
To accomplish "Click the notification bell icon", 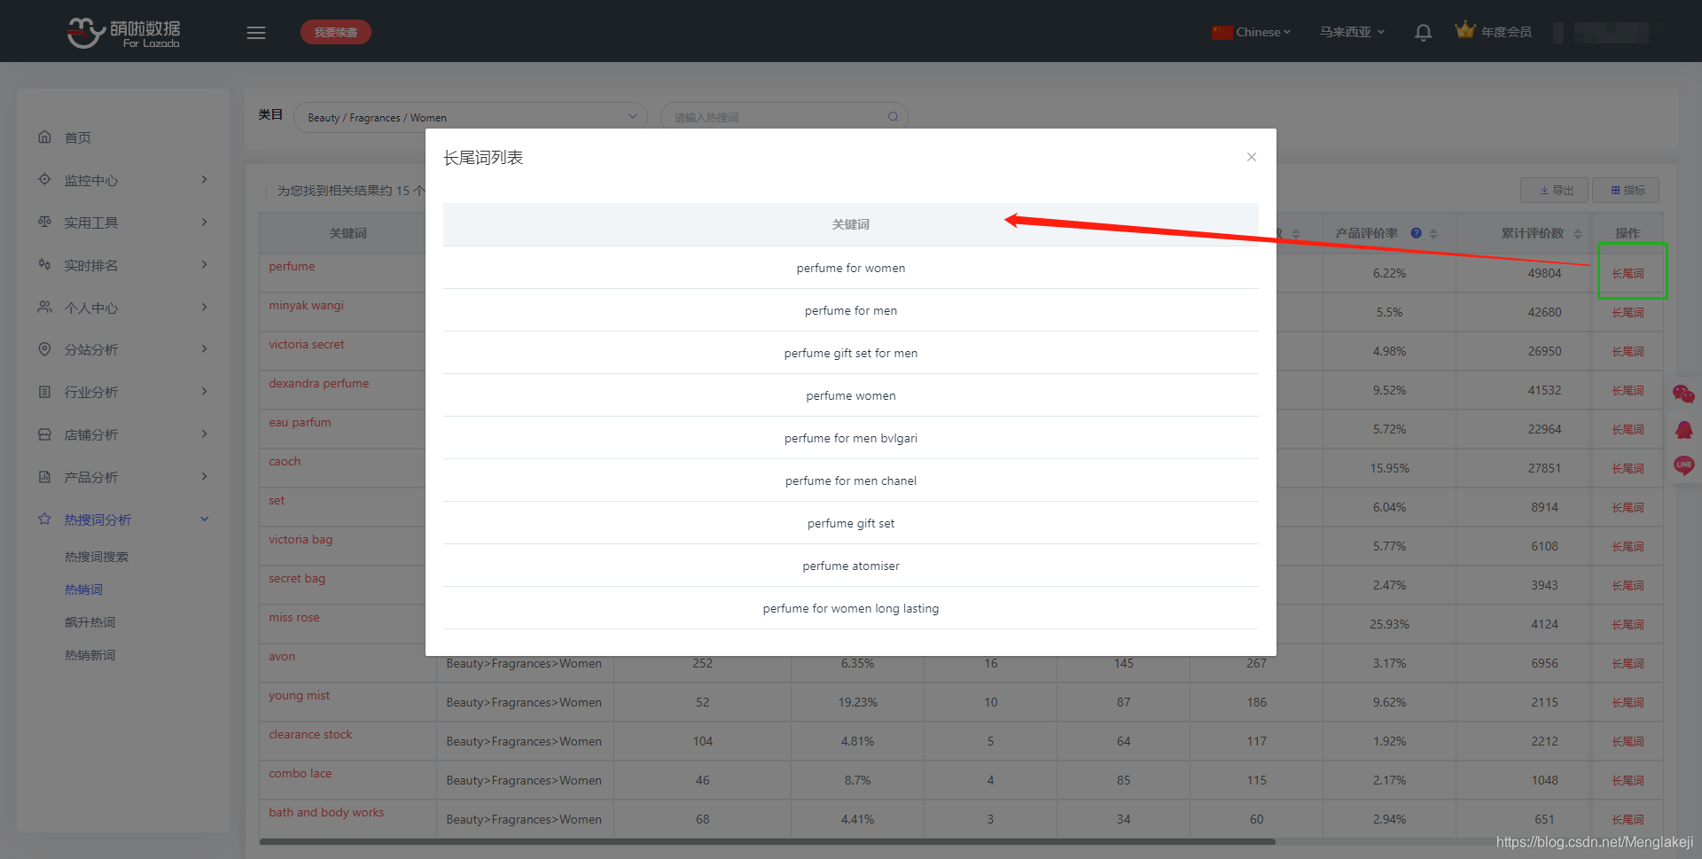I will [1423, 33].
